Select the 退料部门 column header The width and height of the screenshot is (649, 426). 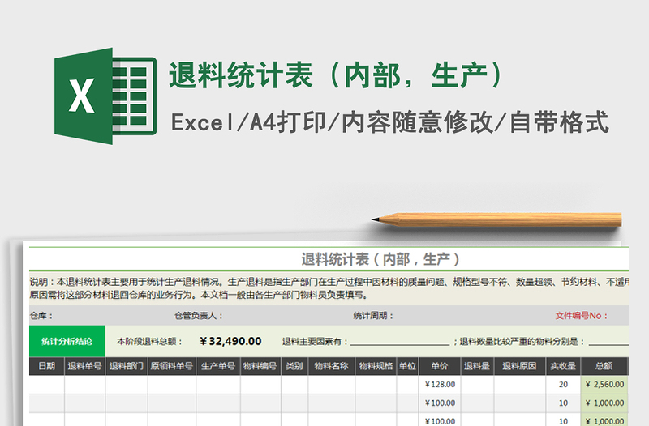coord(127,366)
